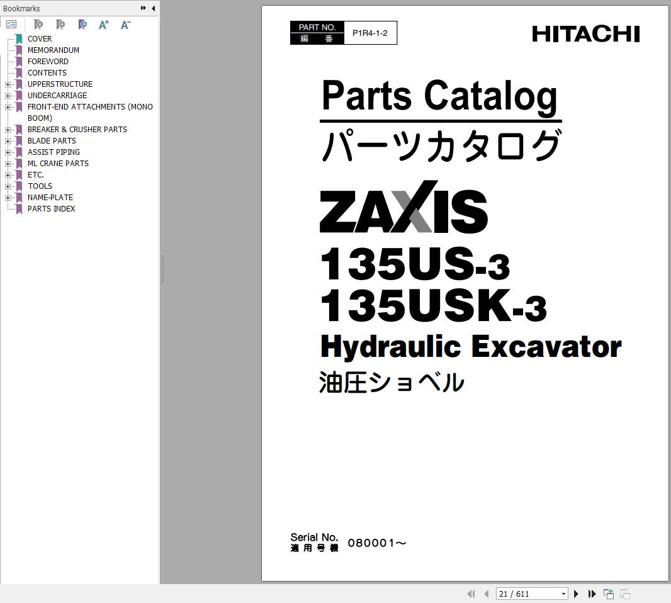Click the purple PARTS INDEX bookmark icon
The image size is (671, 603).
pyautogui.click(x=19, y=209)
